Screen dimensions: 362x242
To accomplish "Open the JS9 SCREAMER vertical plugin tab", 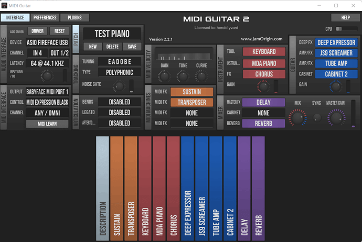I will point(202,189).
